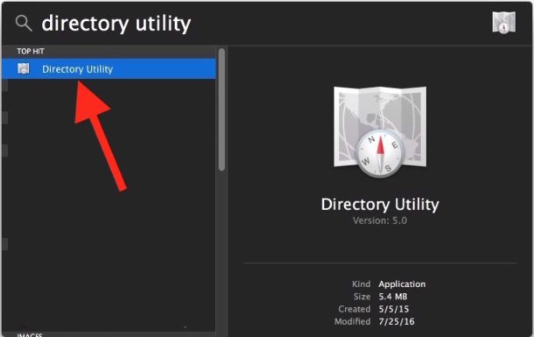This screenshot has height=337, width=534.
Task: Click the Spotlight magnifying glass icon
Action: pos(24,24)
